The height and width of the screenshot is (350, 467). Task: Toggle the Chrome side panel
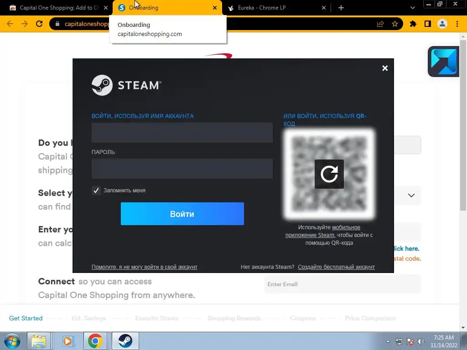428,24
